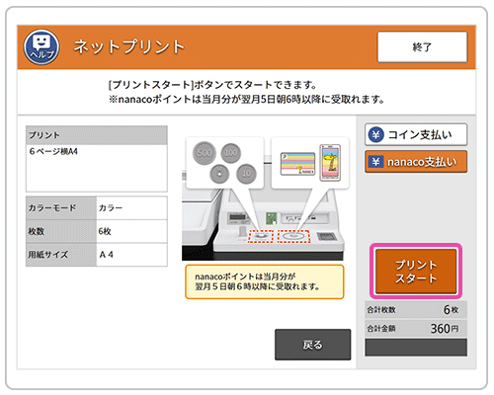Screen dimensions: 494x395
Task: Tap the 100 yen coin icon
Action: pyautogui.click(x=230, y=153)
